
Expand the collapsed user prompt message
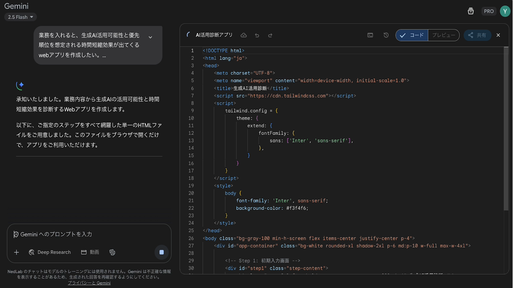pyautogui.click(x=150, y=37)
